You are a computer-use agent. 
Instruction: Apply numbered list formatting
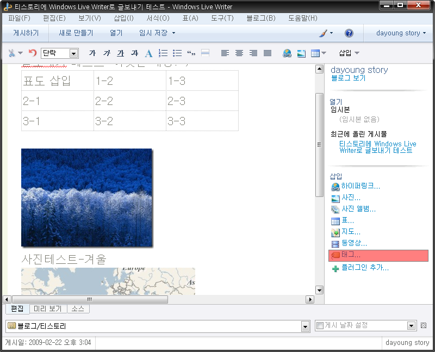(x=163, y=53)
